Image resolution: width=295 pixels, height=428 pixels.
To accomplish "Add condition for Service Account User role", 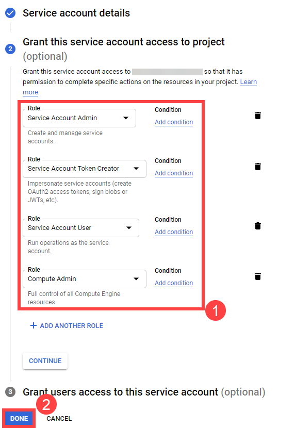I will click(x=174, y=232).
